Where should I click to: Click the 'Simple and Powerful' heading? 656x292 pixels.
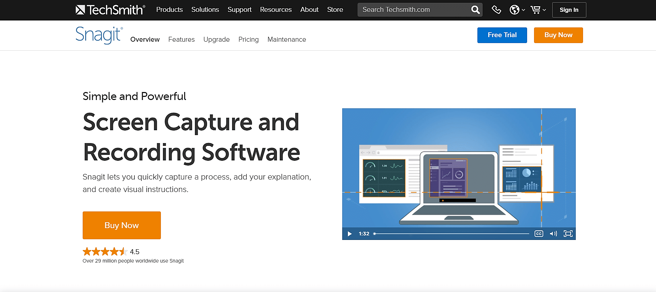pyautogui.click(x=134, y=96)
